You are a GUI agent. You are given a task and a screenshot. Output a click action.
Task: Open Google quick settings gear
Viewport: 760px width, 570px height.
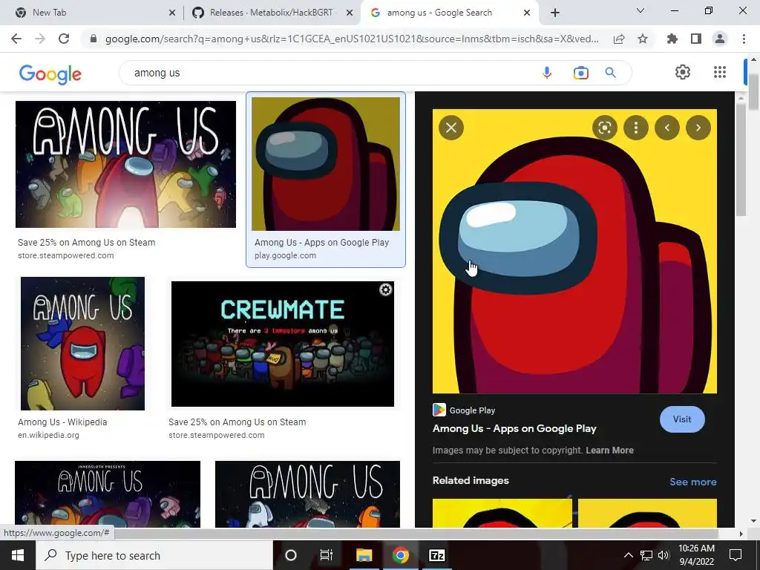pos(683,72)
